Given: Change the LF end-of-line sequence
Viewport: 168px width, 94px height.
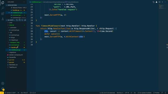Looking at the screenshot, I should tap(131, 93).
